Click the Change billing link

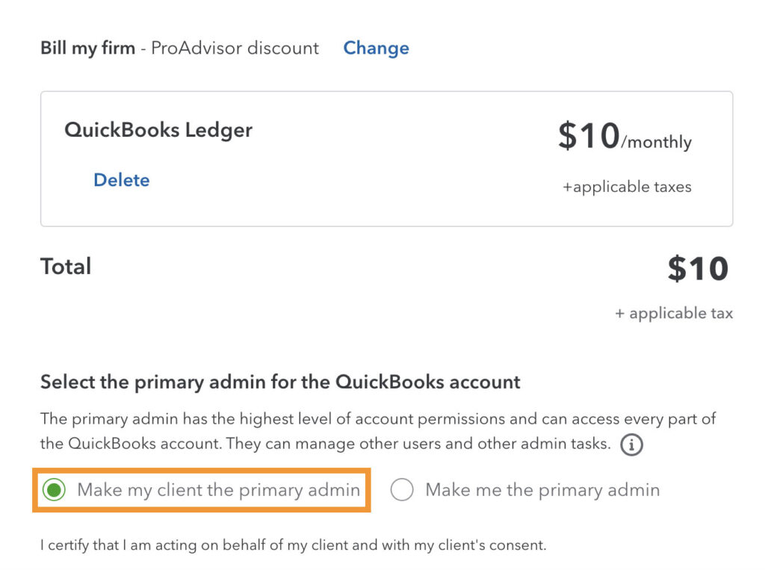point(376,49)
